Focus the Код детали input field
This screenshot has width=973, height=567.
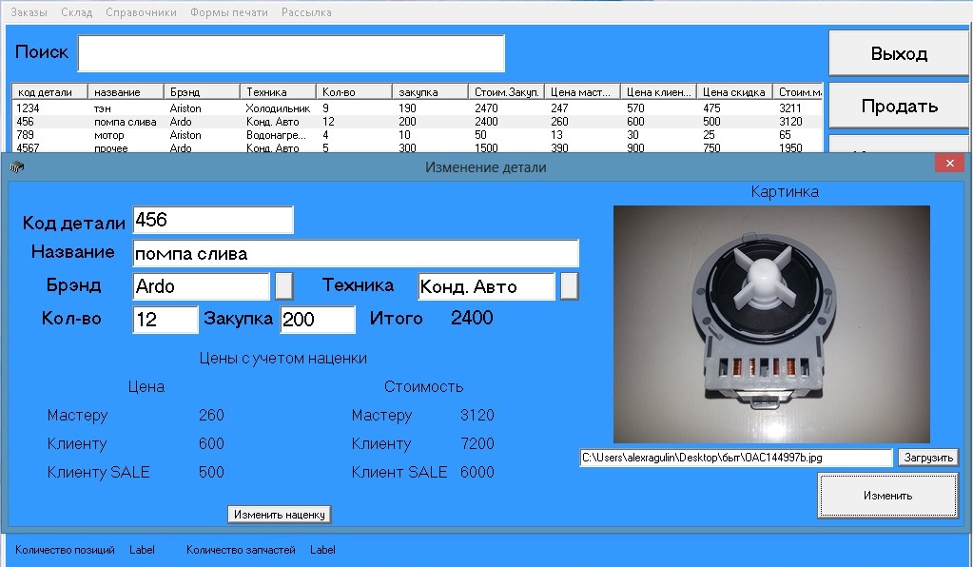tap(213, 220)
